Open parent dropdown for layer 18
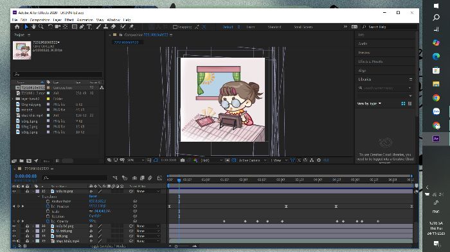Viewport: 450px width, 252px height. 148,236
